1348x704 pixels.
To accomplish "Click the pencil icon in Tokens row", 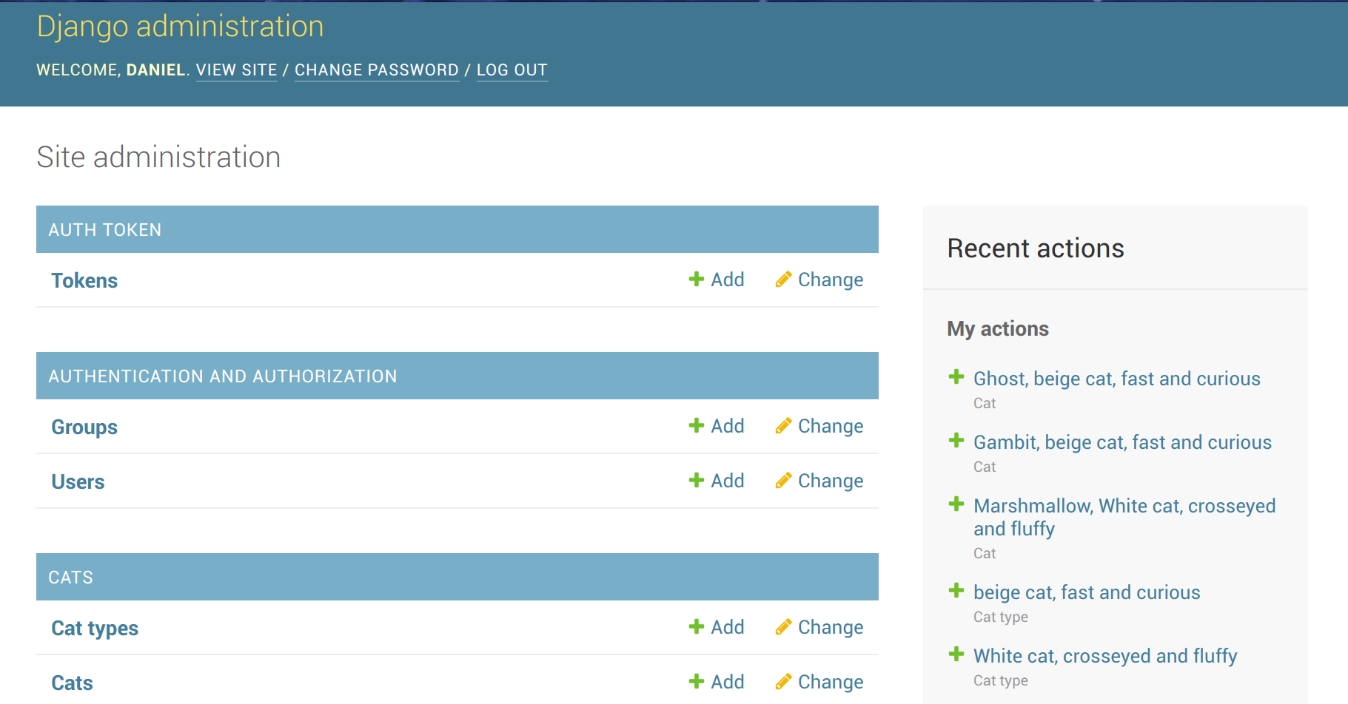I will coord(783,279).
